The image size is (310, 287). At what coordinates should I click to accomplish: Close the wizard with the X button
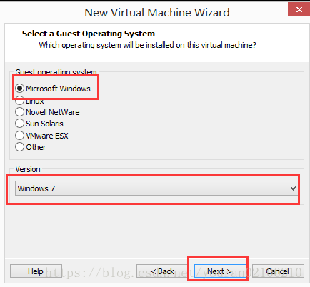click(x=299, y=9)
